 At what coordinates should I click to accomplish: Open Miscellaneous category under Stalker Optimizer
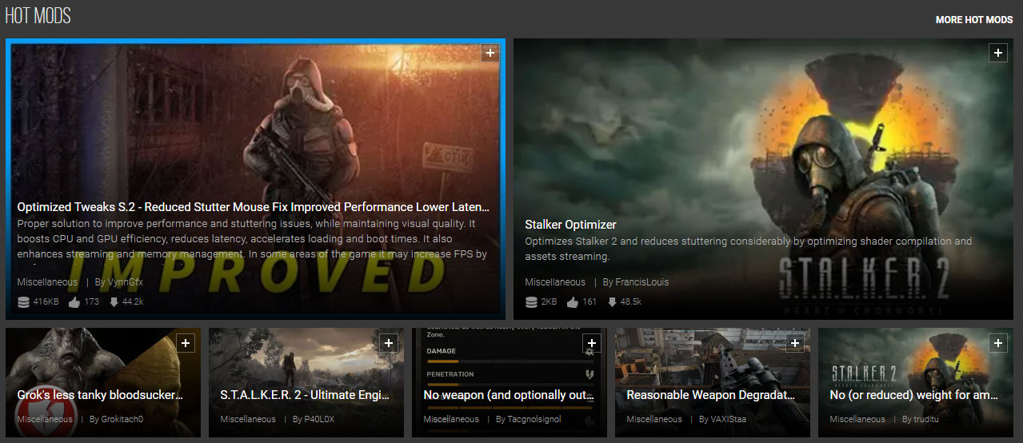(x=555, y=282)
